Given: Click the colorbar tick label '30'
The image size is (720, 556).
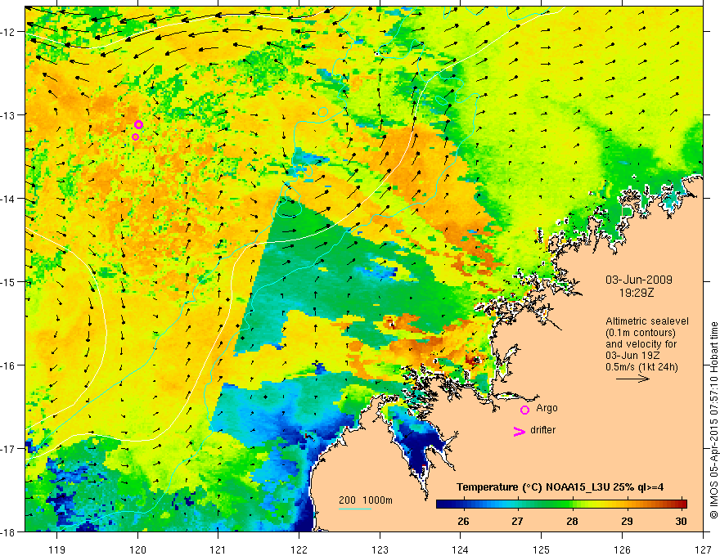Looking at the screenshot, I should [x=681, y=521].
